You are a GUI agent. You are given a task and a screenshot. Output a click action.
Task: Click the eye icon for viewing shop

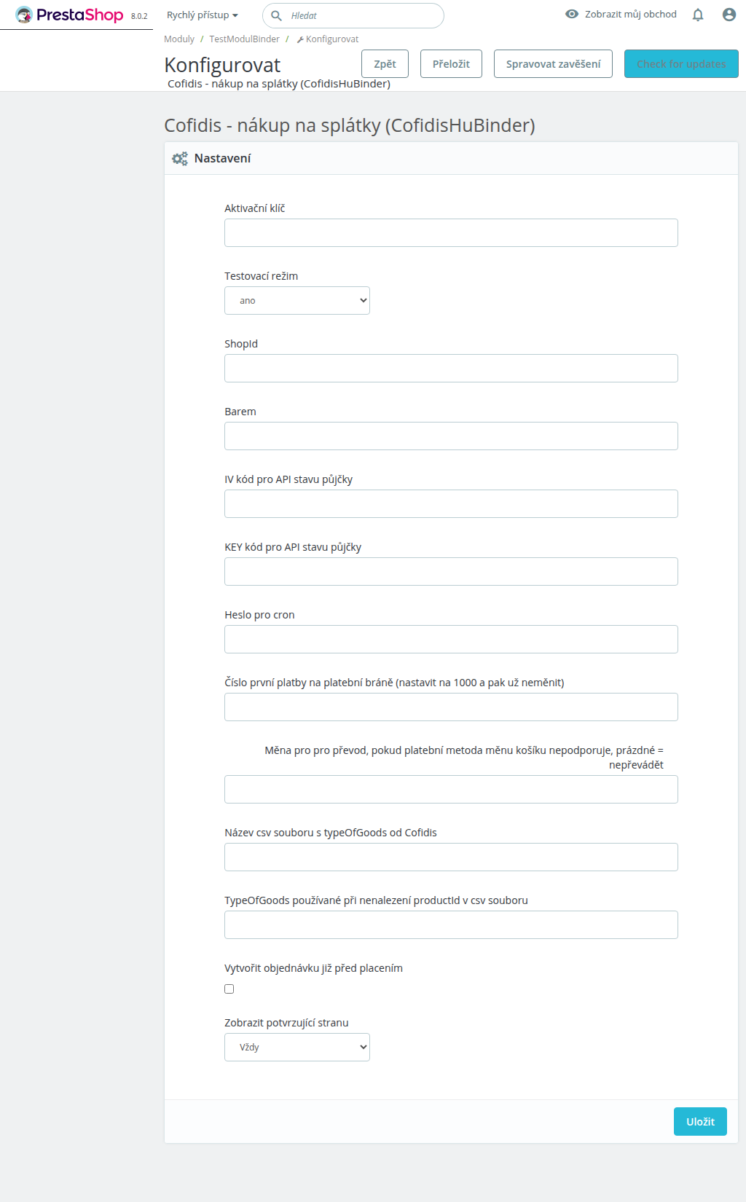[572, 14]
